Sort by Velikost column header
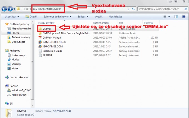The width and height of the screenshot is (189, 118). tap(148, 23)
